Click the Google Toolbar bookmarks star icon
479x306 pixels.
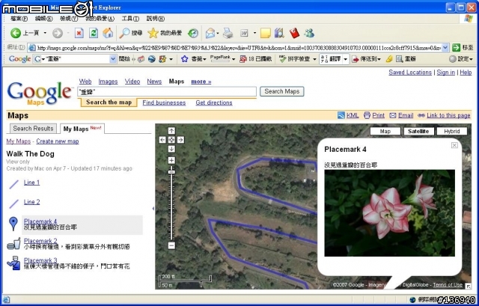point(184,59)
